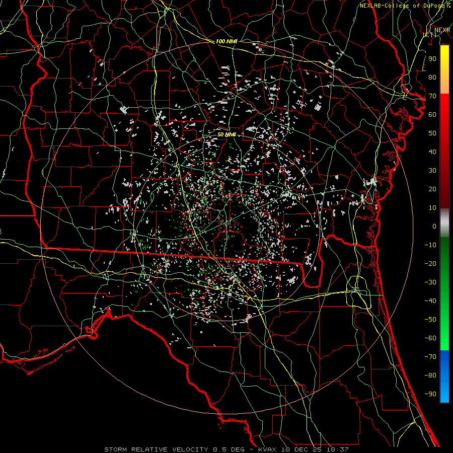The image size is (453, 453).
Task: Click the -70 value on velocity scale
Action: point(430,357)
